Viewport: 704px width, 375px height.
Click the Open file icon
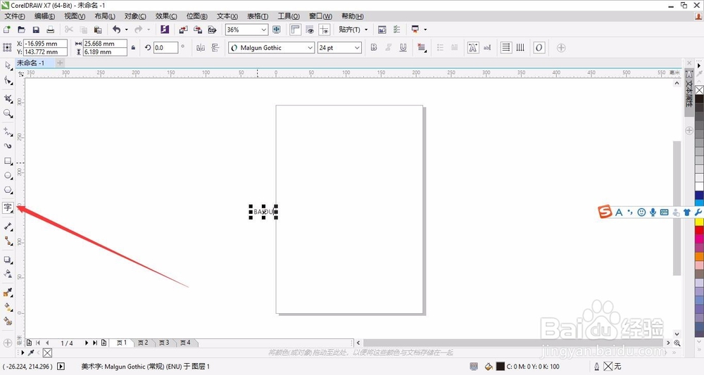(x=21, y=30)
